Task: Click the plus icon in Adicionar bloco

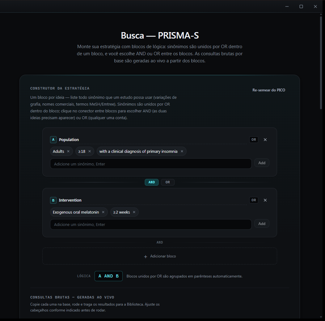Action: [x=146, y=256]
